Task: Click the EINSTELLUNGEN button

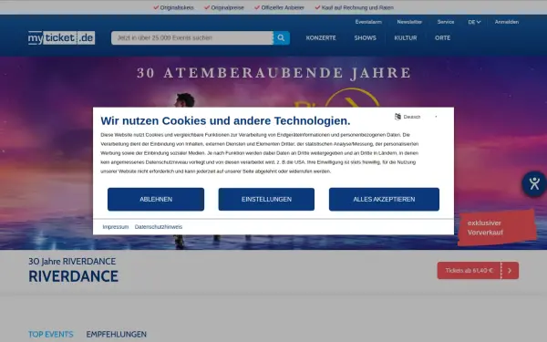Action: click(266, 199)
